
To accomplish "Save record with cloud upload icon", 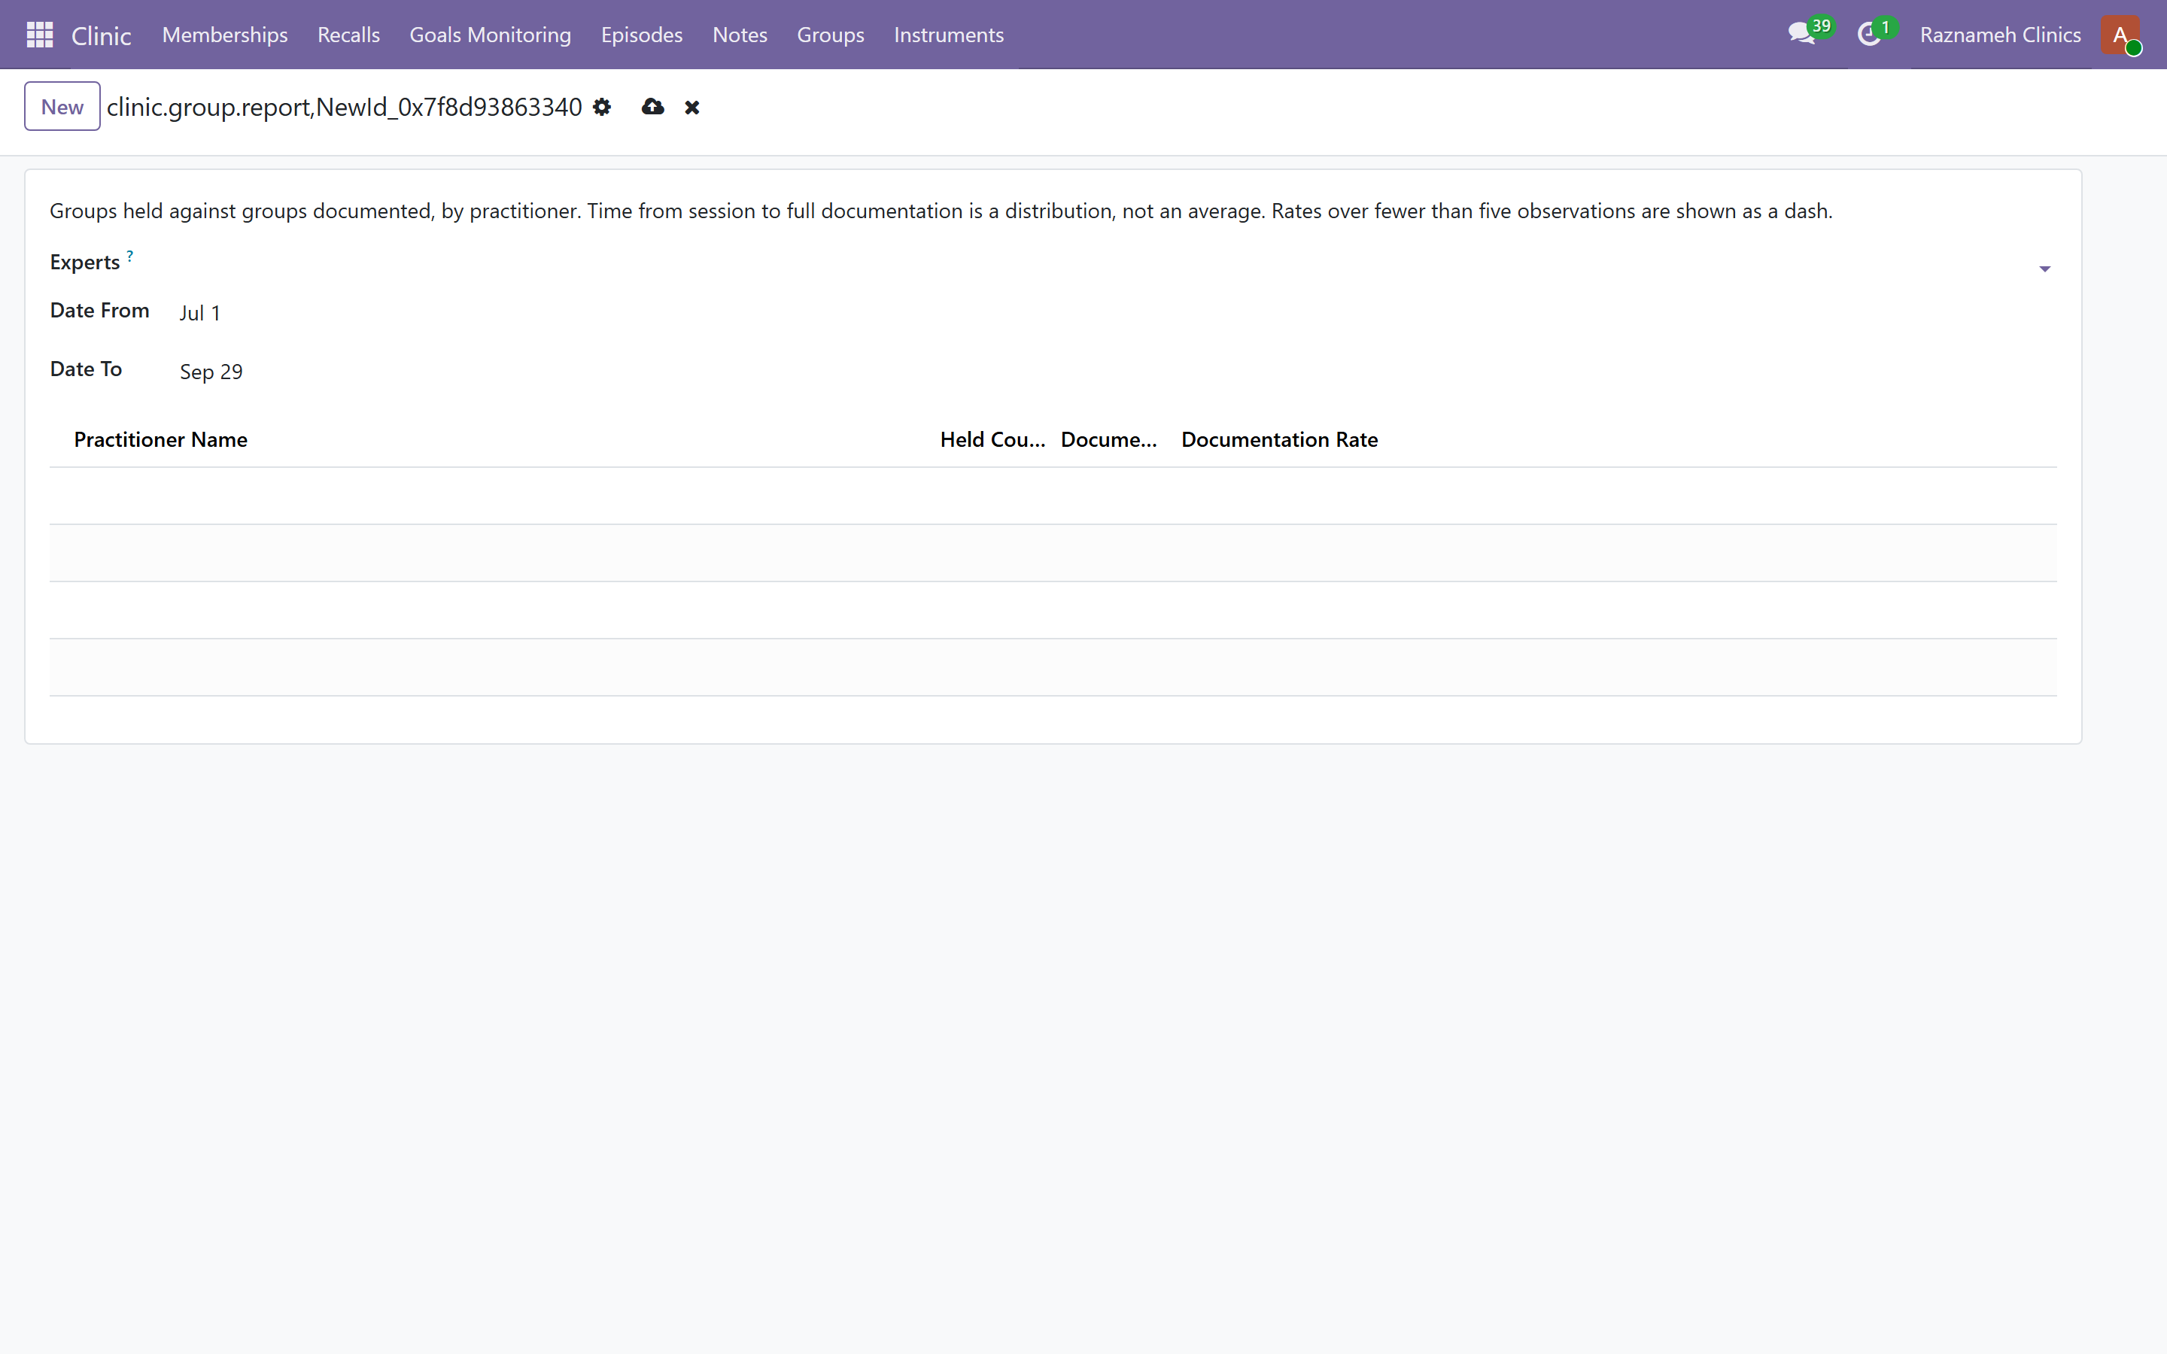I will [x=653, y=108].
